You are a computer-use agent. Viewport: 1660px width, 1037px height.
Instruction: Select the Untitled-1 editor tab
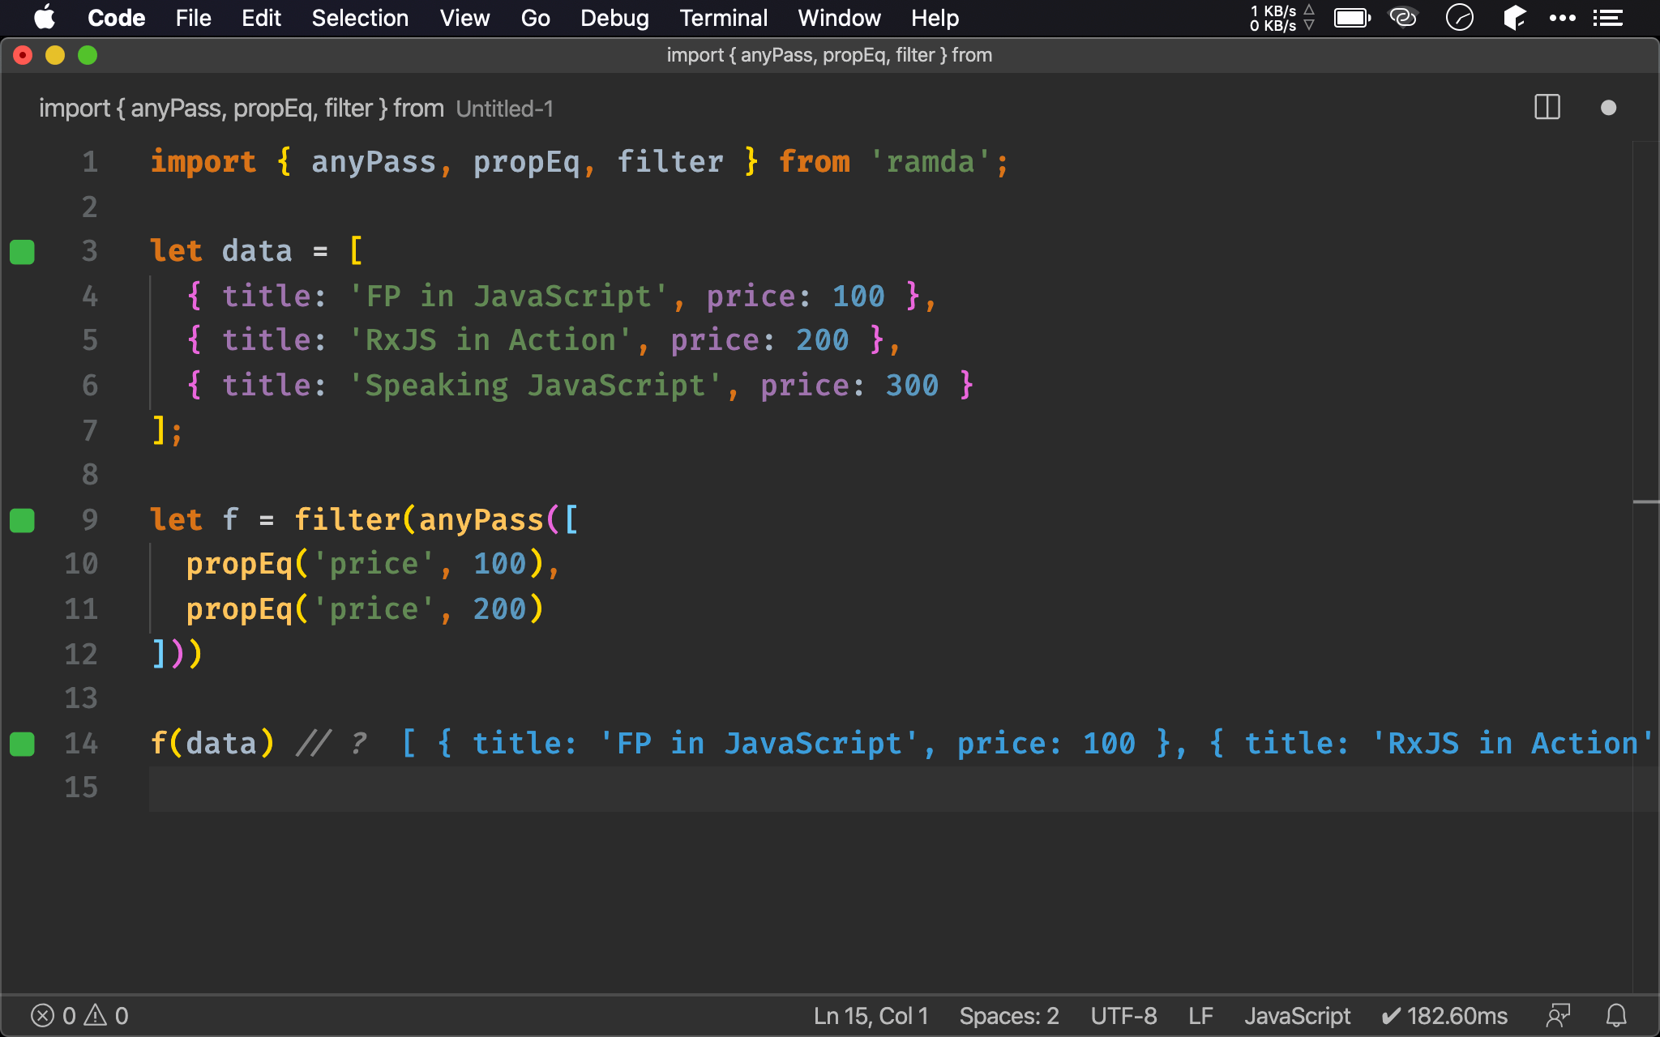[296, 108]
